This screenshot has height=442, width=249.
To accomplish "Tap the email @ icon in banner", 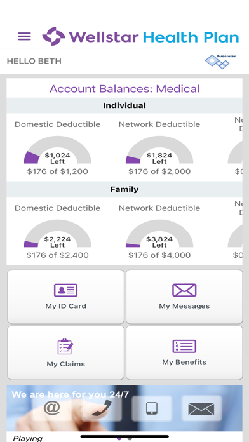I will (x=52, y=408).
